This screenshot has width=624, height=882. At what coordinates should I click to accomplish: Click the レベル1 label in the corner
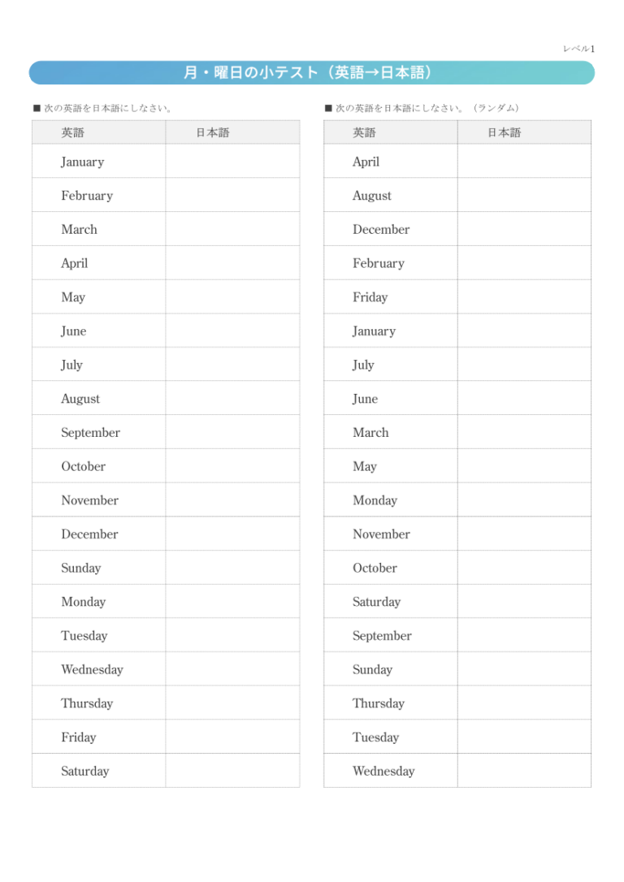click(x=578, y=49)
